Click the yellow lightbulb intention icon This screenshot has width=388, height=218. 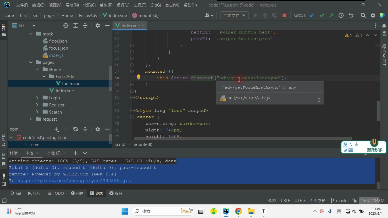click(x=139, y=77)
